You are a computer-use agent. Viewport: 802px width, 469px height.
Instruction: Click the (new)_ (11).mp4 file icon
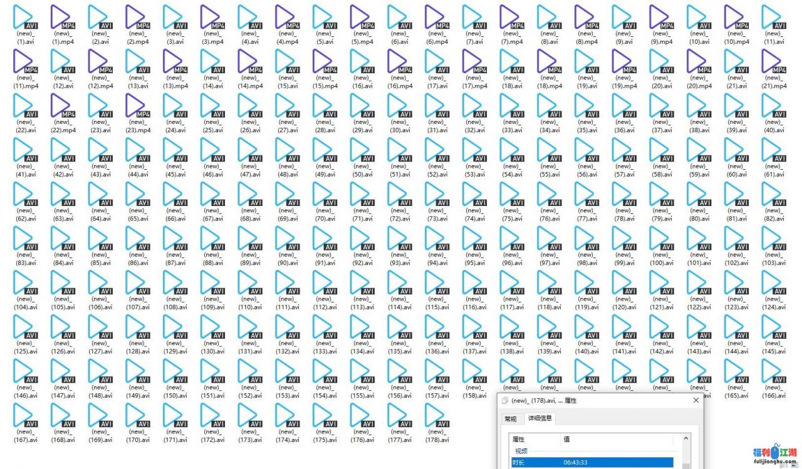[24, 63]
